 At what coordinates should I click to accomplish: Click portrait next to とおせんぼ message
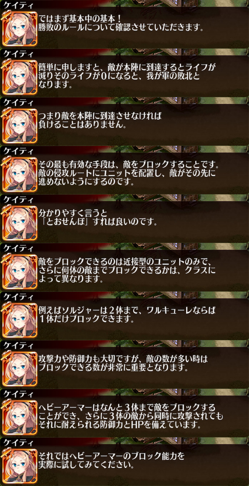click(20, 223)
